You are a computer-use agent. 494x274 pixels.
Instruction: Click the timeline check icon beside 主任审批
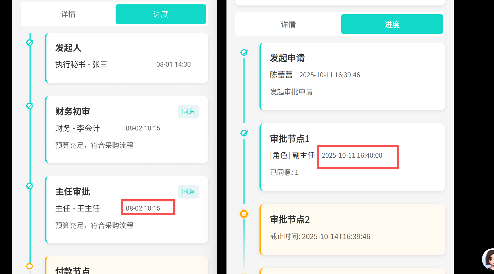[30, 186]
